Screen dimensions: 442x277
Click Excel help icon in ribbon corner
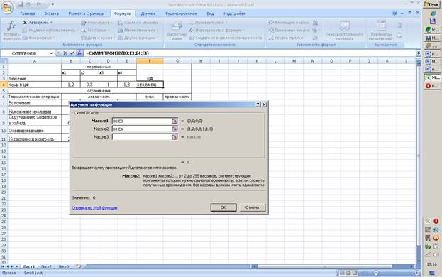395,13
